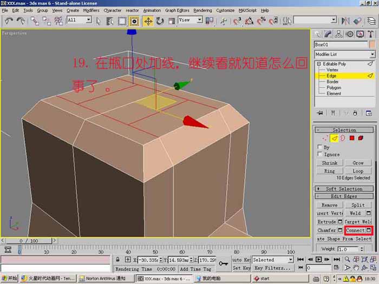Click the Undo arrow icon
379x284 pixels.
coord(9,21)
